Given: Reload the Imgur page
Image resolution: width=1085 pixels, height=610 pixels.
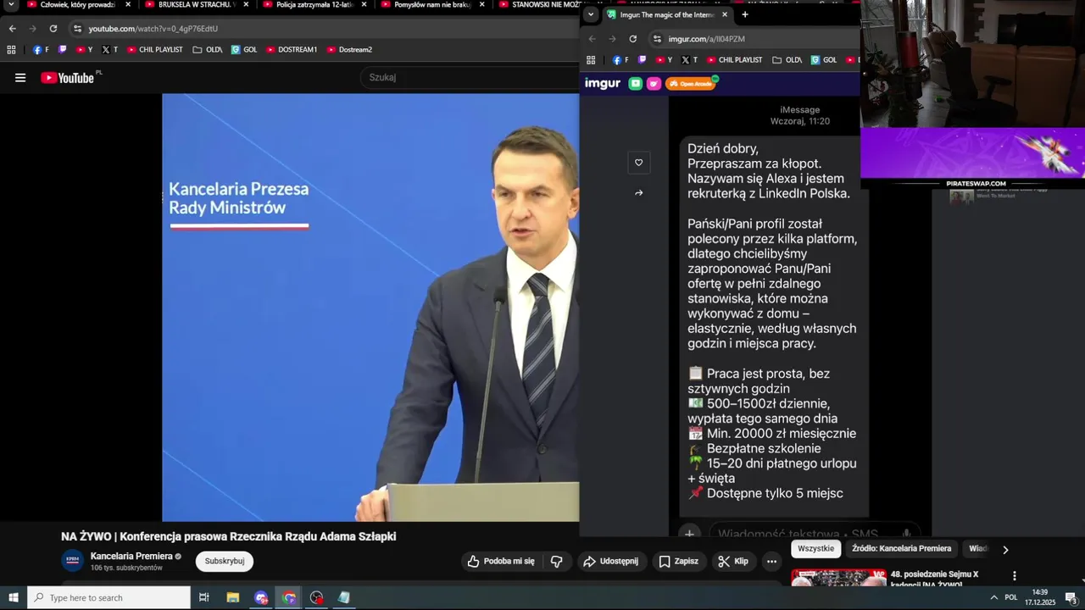Looking at the screenshot, I should click(x=632, y=39).
